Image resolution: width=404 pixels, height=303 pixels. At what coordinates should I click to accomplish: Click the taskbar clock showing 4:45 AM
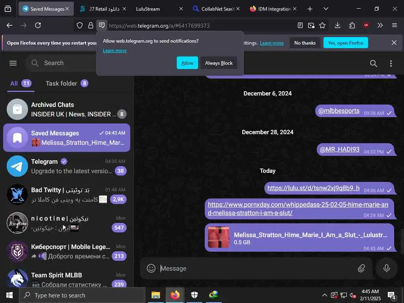[x=370, y=295]
